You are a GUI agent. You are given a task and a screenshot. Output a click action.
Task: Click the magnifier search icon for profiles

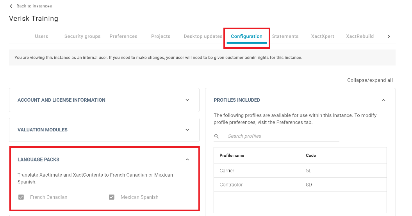point(216,136)
